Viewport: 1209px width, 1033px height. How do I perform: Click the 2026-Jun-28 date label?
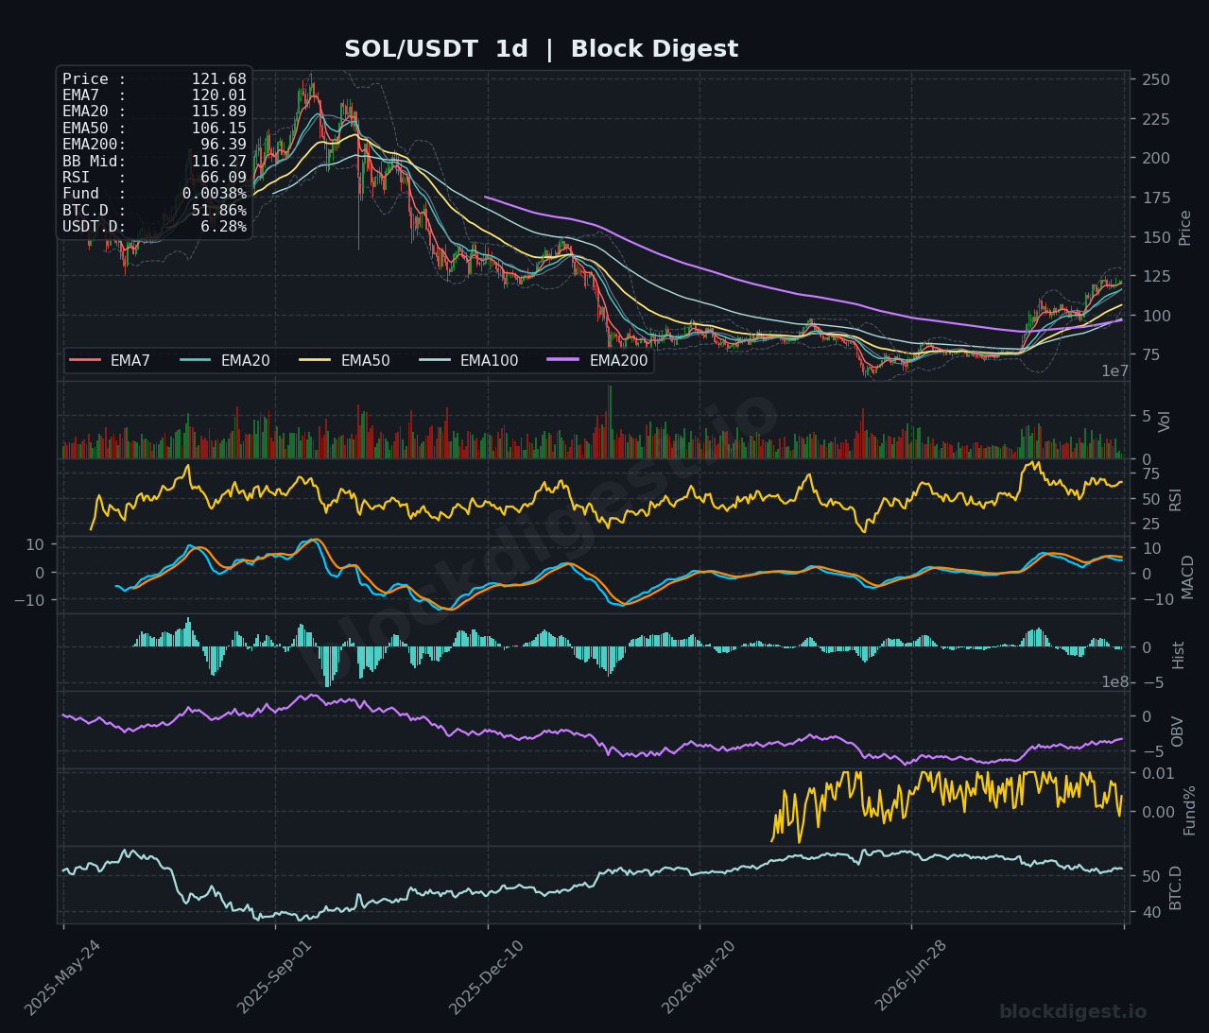(x=910, y=978)
